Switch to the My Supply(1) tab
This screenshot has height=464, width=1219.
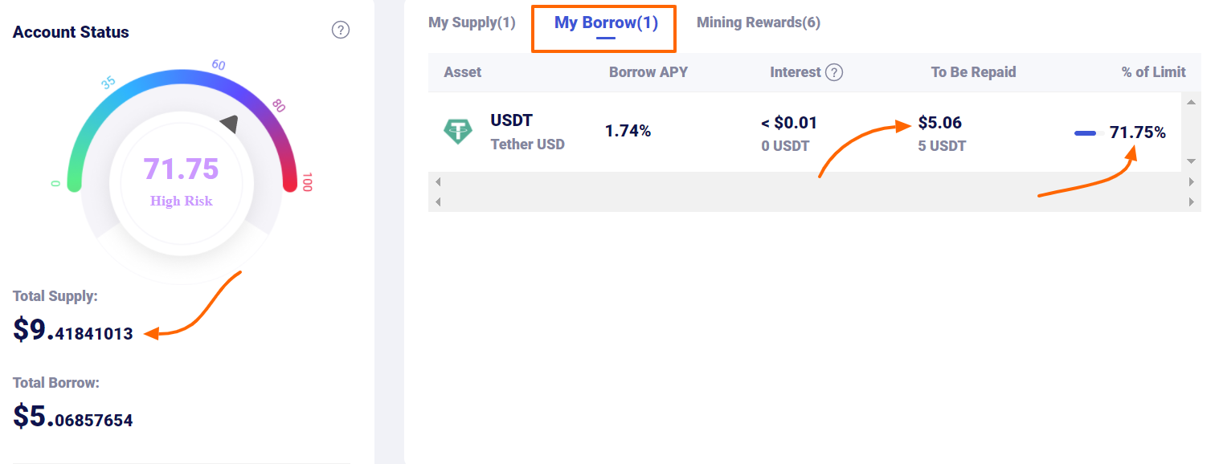pyautogui.click(x=472, y=22)
